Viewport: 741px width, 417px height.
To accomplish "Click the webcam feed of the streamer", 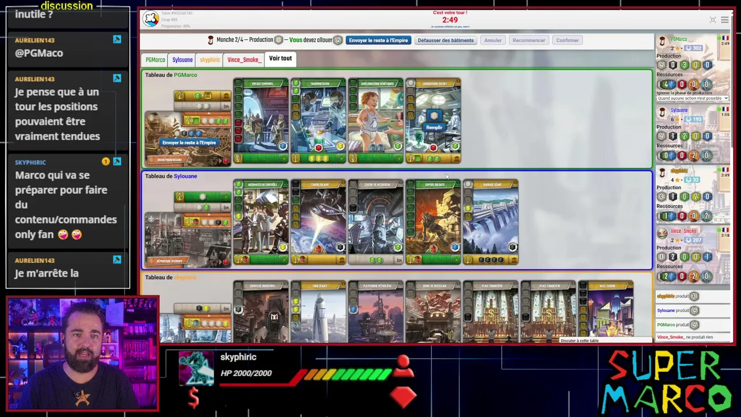I will click(82, 354).
